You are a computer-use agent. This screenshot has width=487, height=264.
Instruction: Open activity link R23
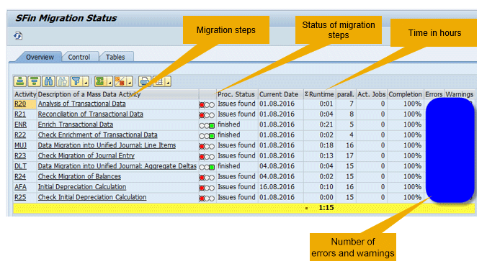pyautogui.click(x=20, y=155)
